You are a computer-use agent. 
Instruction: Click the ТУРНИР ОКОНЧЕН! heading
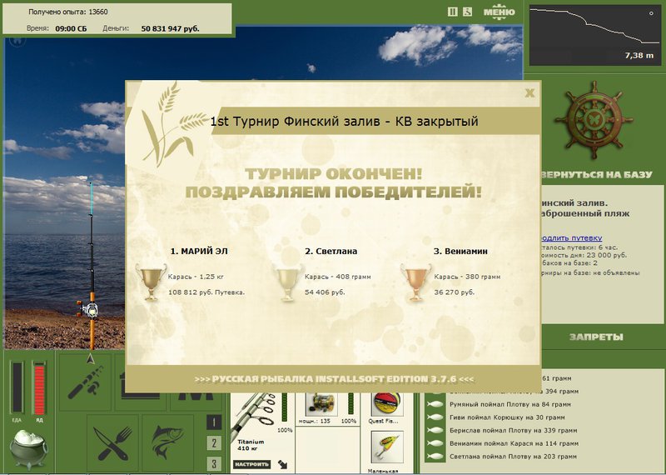[334, 174]
